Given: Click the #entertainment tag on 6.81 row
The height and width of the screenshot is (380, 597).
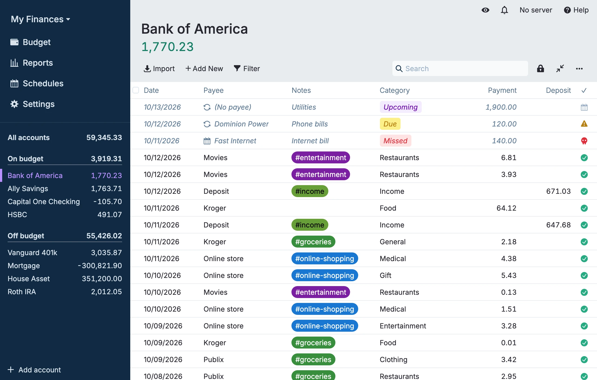Looking at the screenshot, I should pyautogui.click(x=320, y=158).
